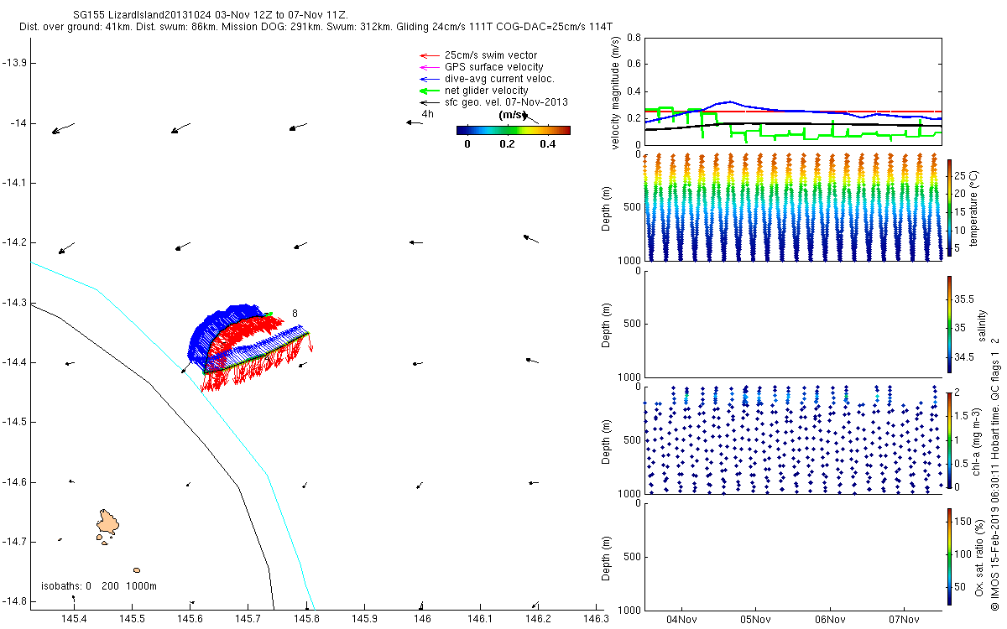
Task: Click the black sfc geo. vel. legend arrow
Action: (428, 101)
